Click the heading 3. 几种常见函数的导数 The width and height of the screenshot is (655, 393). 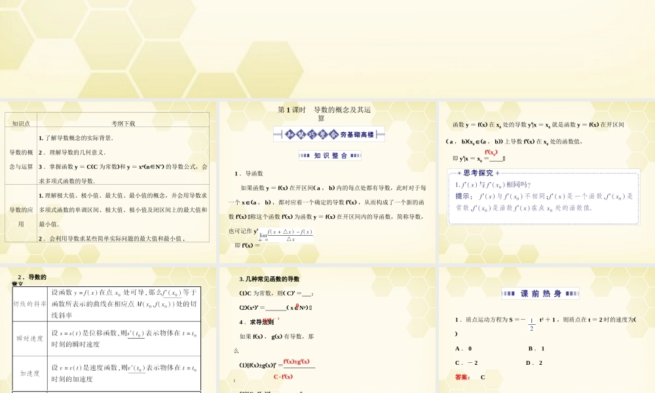point(269,279)
